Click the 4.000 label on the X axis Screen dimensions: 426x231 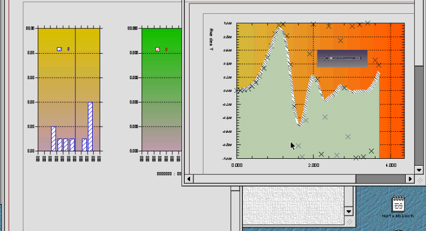point(390,165)
